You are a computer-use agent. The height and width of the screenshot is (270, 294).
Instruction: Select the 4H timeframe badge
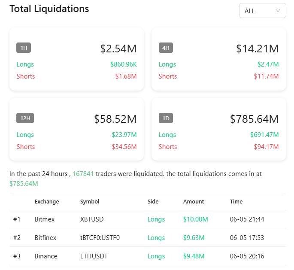(x=166, y=48)
